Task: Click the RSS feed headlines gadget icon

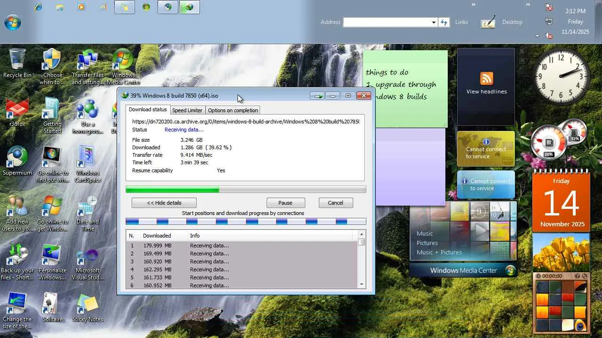Action: click(486, 78)
